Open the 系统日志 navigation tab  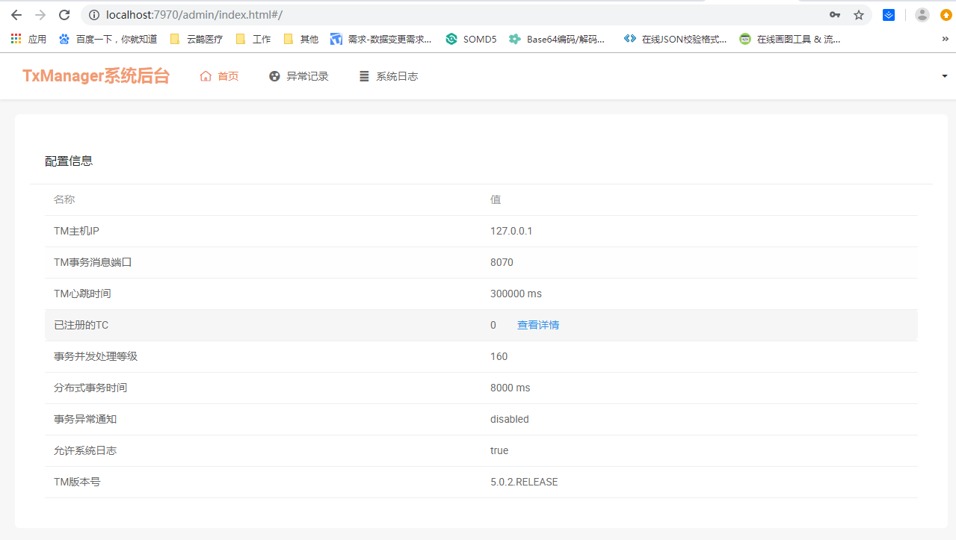(x=388, y=76)
